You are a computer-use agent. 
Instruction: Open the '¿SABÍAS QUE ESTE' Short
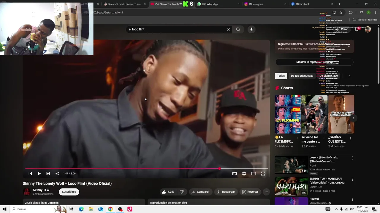341,114
